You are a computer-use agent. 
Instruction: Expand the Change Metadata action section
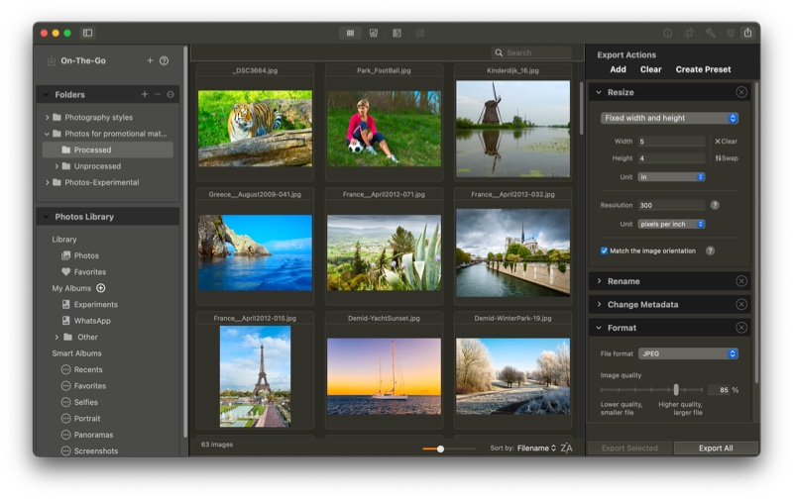(599, 304)
